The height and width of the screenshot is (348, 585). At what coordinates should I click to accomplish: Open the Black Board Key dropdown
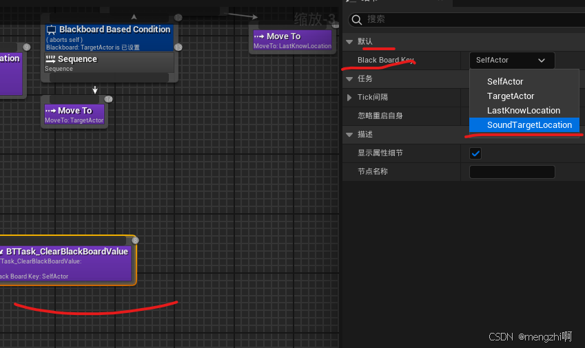coord(512,61)
